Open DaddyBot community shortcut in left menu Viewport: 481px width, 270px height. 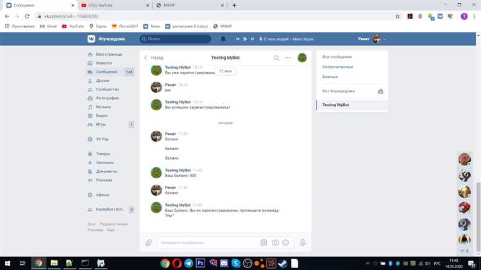[x=110, y=210]
